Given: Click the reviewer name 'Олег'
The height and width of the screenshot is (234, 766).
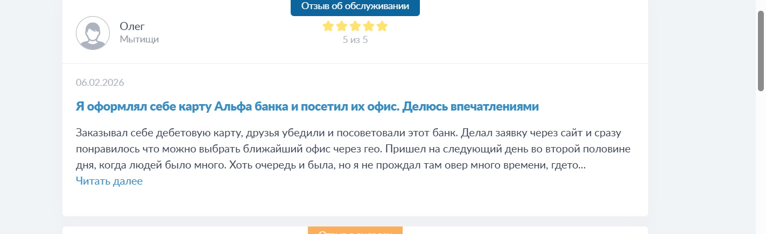Looking at the screenshot, I should click(x=132, y=26).
